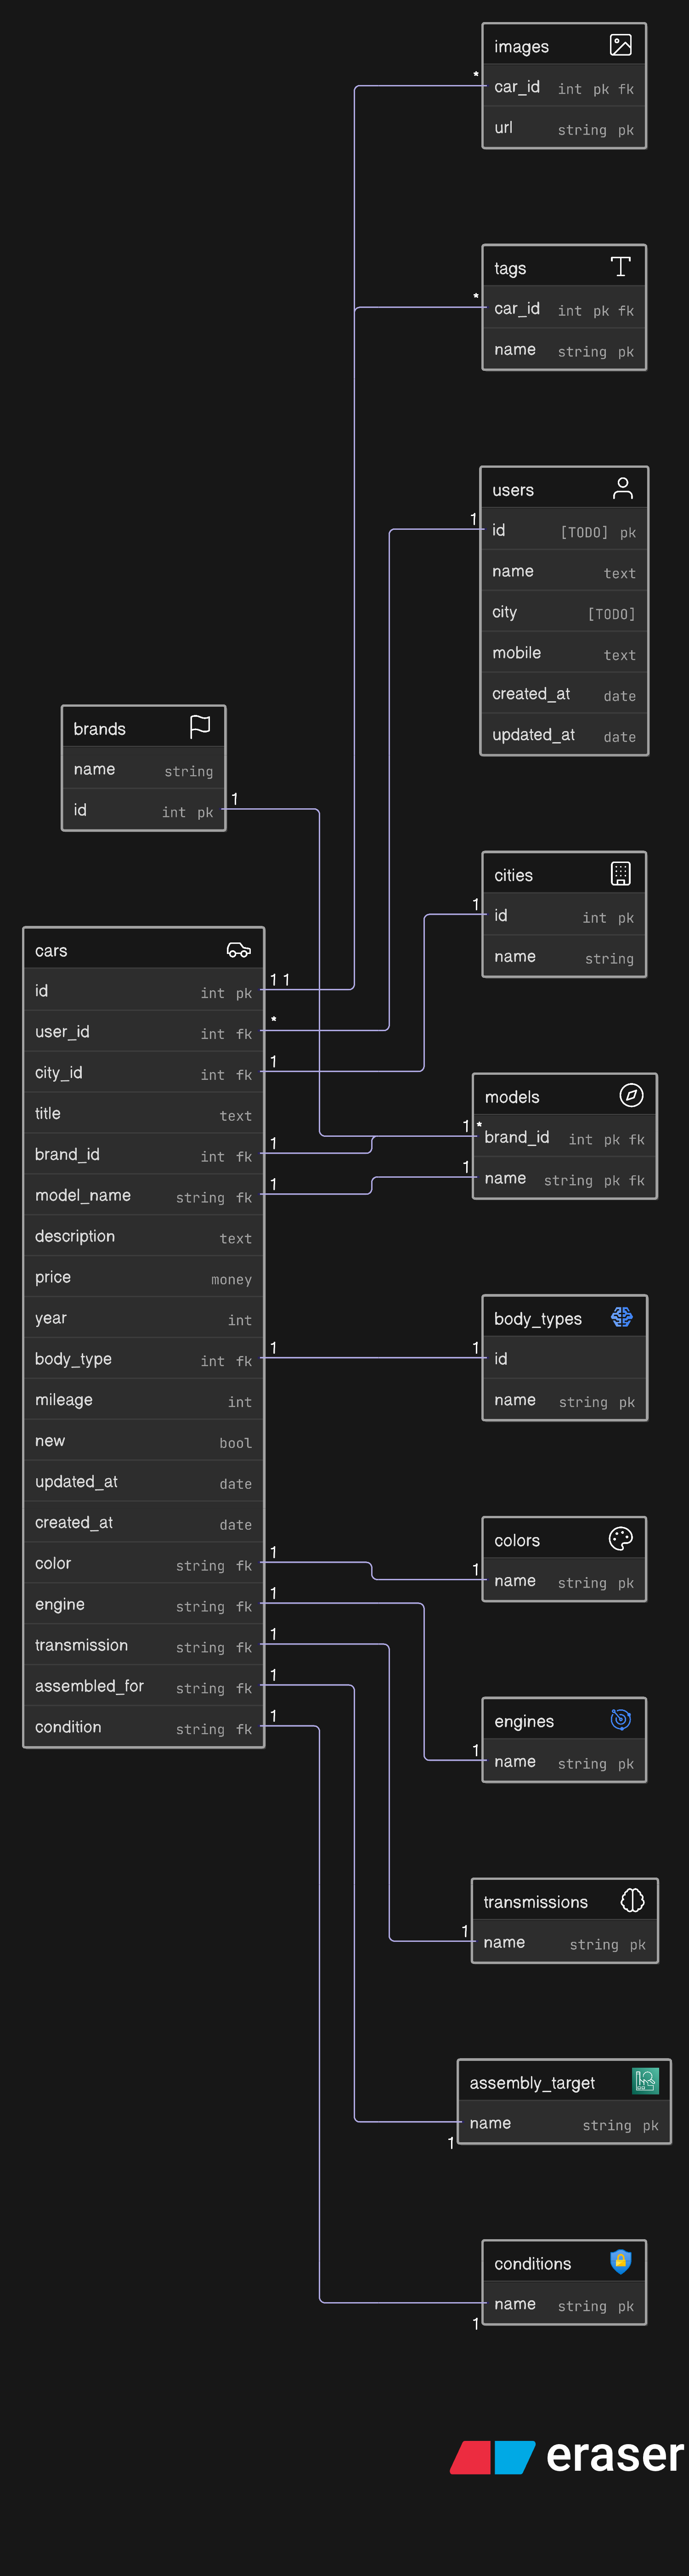Select 'body_type' column in cars table
The width and height of the screenshot is (689, 2576).
click(143, 1359)
